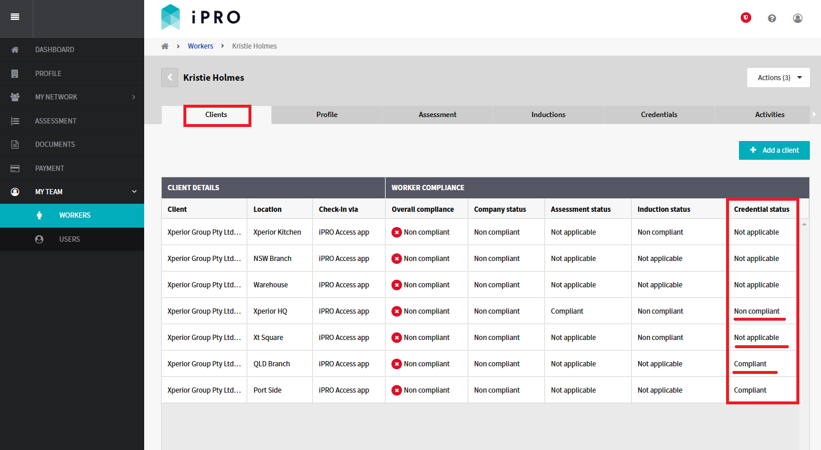Click red non-compliant icon in Xperior HQ row

[397, 311]
